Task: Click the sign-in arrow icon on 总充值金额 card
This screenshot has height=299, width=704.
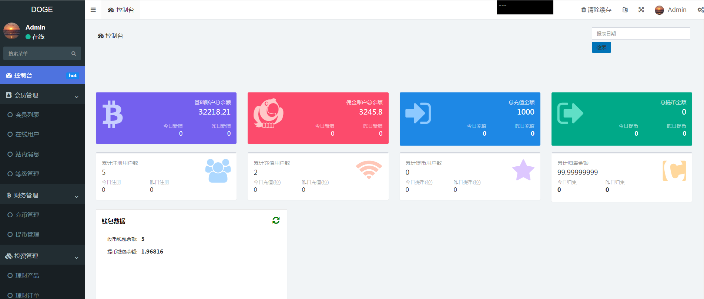Action: pos(418,113)
